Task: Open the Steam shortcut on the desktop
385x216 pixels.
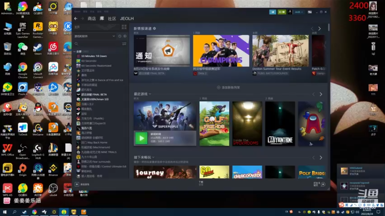Action: tap(38, 49)
